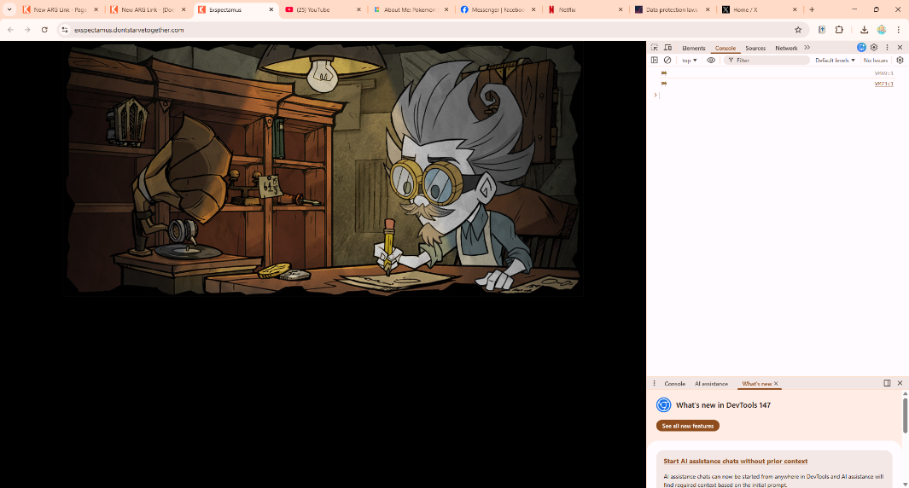Switch to the Network panel

786,48
